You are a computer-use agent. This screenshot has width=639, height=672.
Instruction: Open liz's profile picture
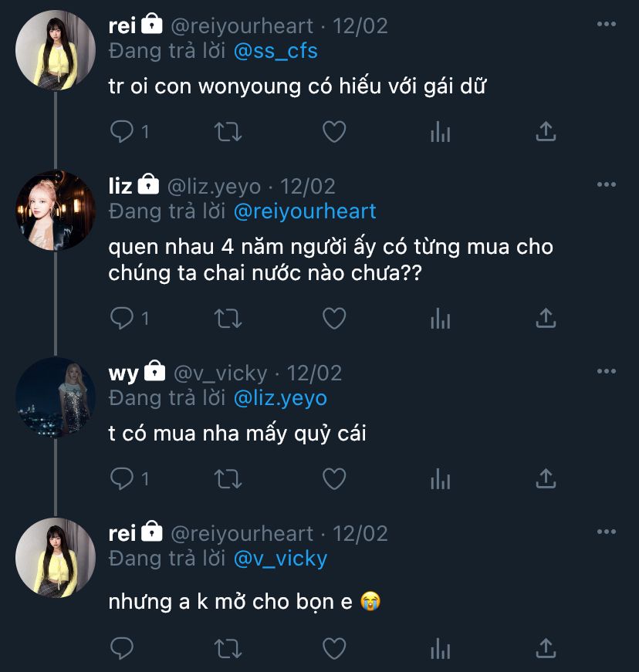(56, 211)
